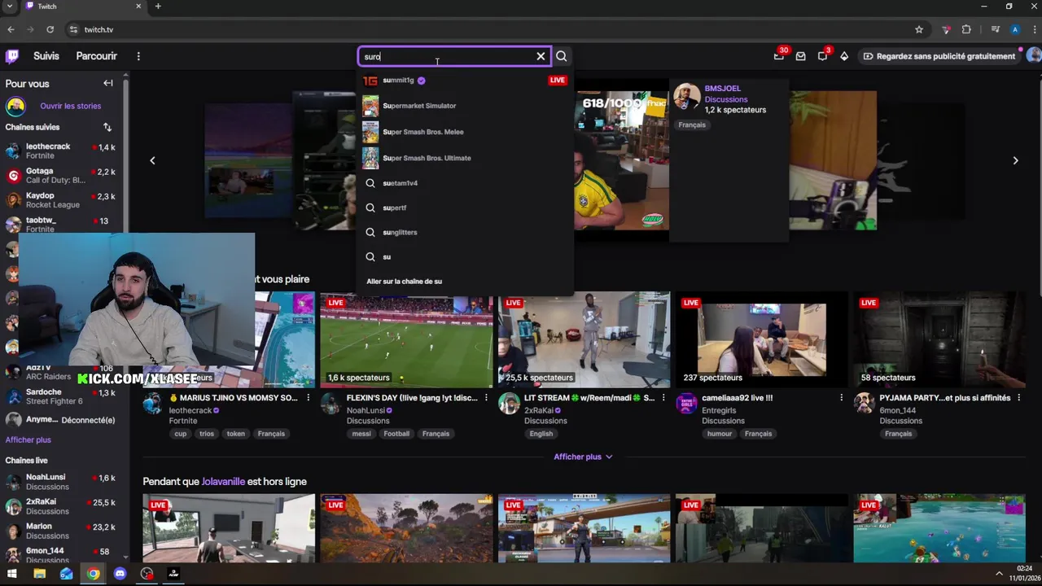Select Super Smash Bros. Melee suggestion
Image resolution: width=1042 pixels, height=586 pixels.
tap(466, 132)
